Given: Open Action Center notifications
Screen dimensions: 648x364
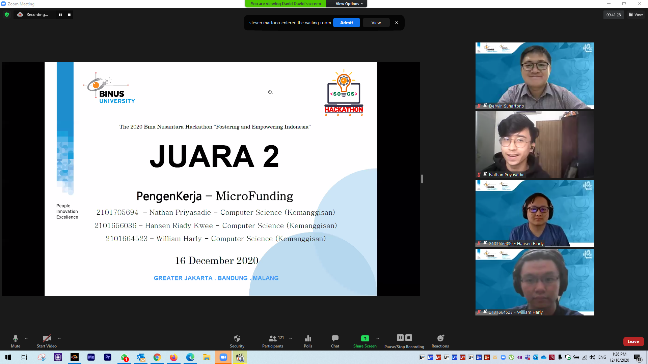Looking at the screenshot, I should tap(637, 358).
